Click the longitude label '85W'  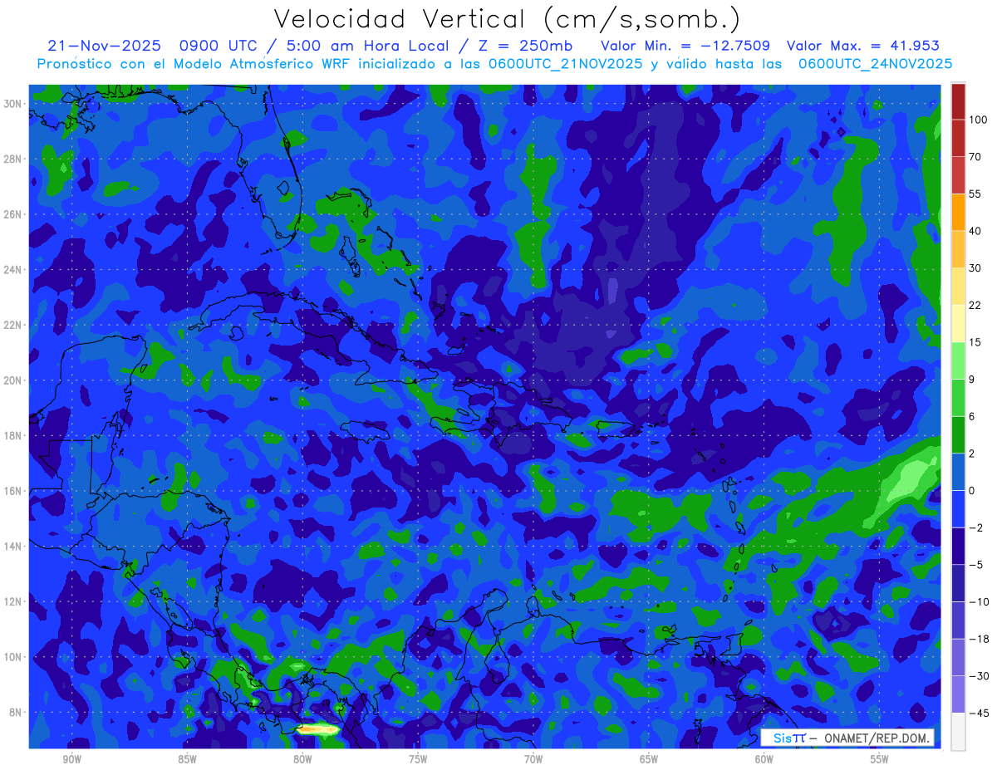pyautogui.click(x=187, y=758)
